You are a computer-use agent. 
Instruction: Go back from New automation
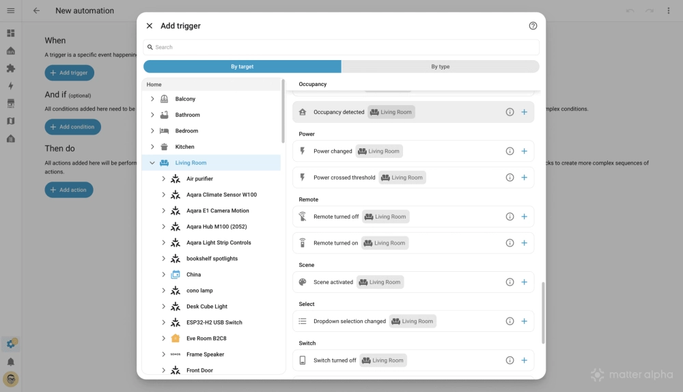click(37, 10)
